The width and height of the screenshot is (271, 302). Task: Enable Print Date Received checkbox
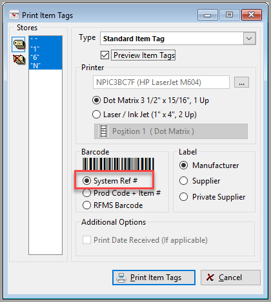point(86,240)
